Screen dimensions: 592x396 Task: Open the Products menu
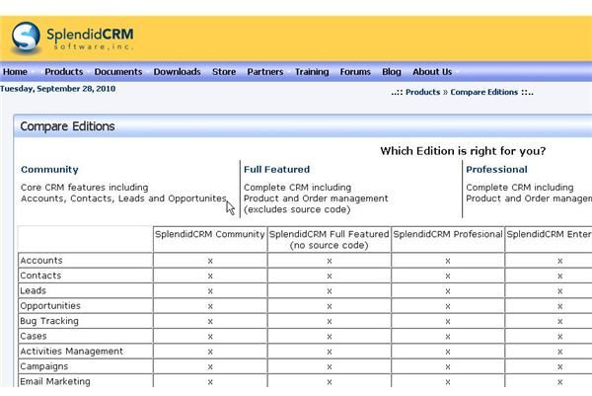click(64, 72)
